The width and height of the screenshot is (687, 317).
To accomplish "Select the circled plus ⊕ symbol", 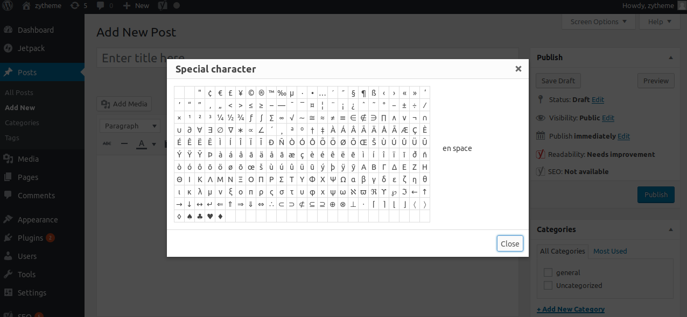I will (x=333, y=204).
